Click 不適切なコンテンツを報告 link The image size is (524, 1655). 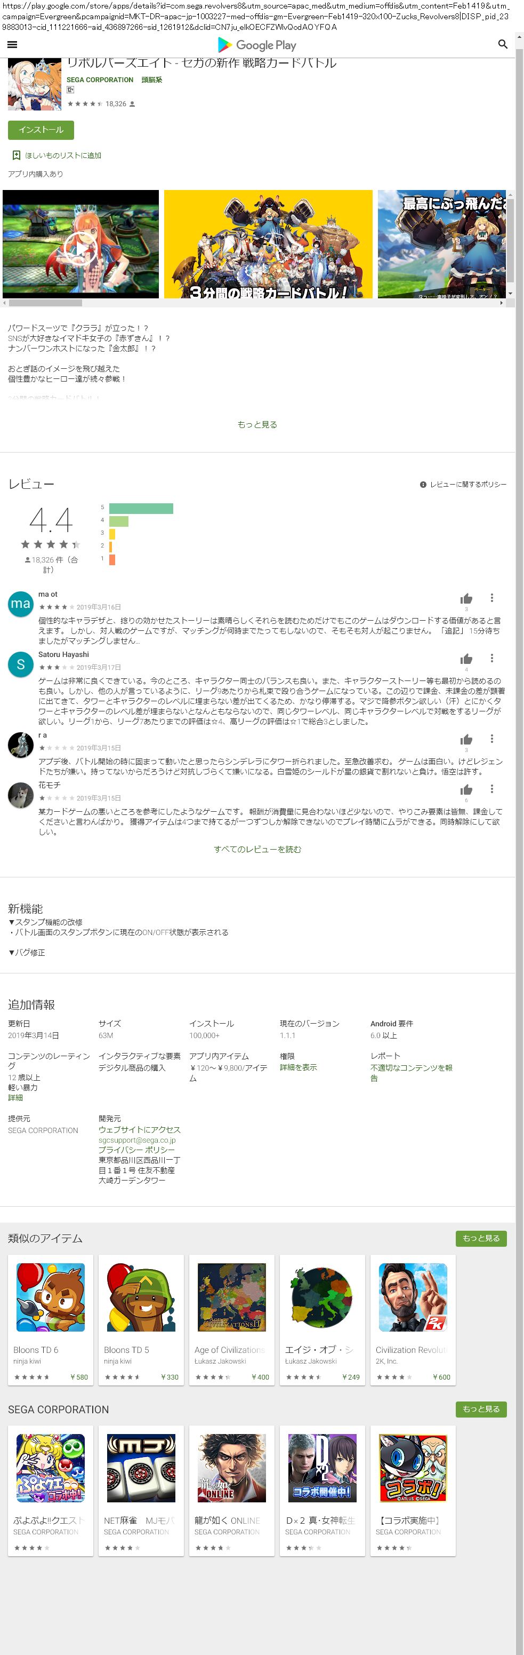pos(411,1072)
